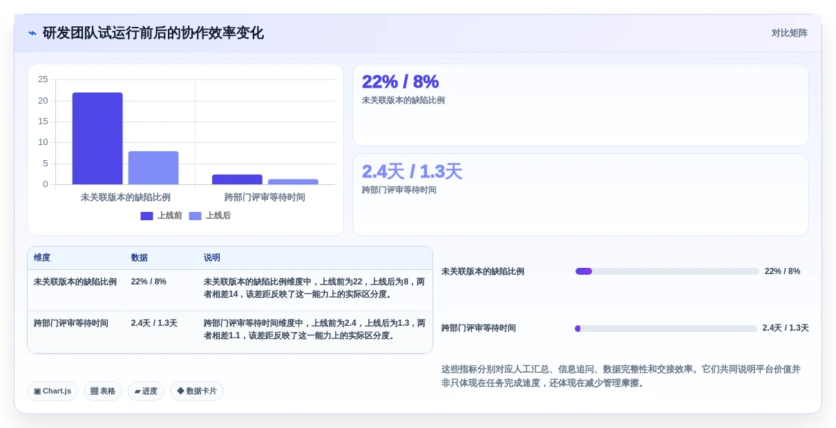836x428 pixels.
Task: Click the 说明 column header
Action: click(212, 257)
